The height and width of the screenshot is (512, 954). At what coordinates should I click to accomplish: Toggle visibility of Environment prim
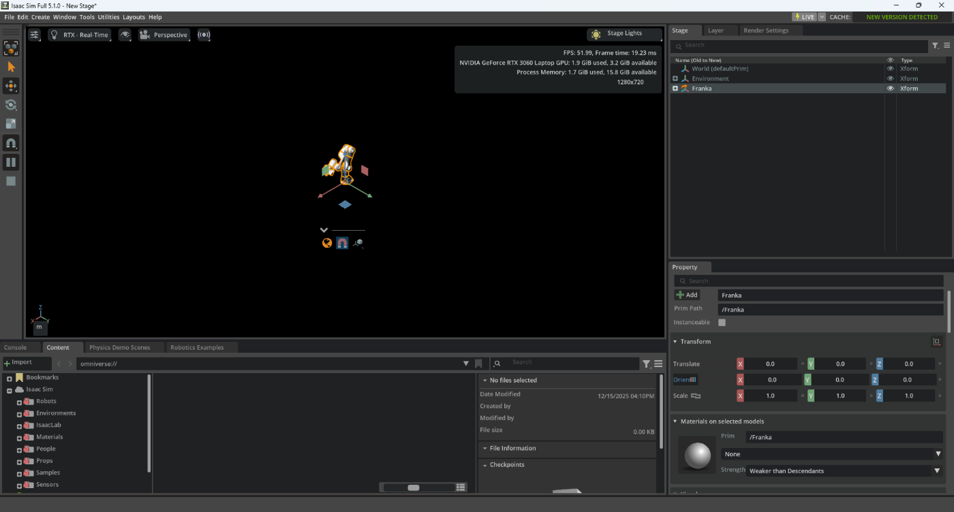point(890,78)
